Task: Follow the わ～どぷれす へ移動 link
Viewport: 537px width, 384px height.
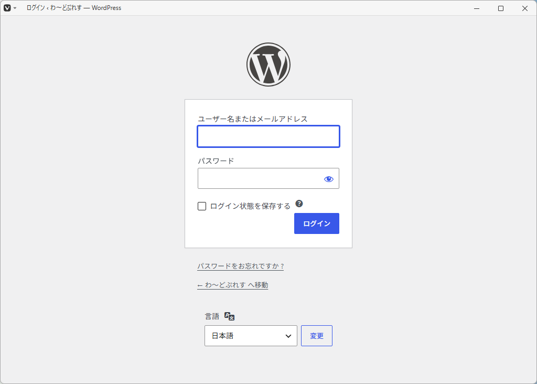Action: coord(232,285)
